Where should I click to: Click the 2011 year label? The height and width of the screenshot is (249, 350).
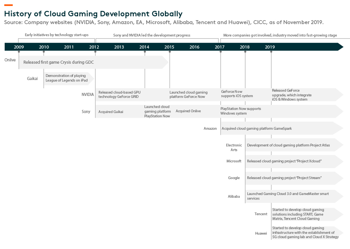69,47
